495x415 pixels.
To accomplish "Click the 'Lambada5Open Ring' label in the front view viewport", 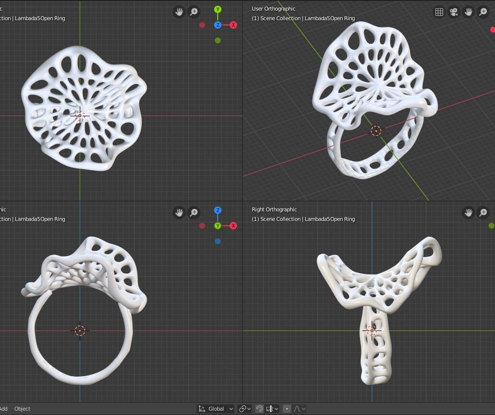I will click(x=40, y=219).
